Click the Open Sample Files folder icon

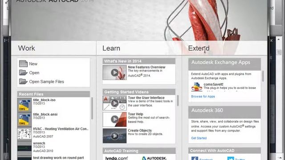point(23,81)
